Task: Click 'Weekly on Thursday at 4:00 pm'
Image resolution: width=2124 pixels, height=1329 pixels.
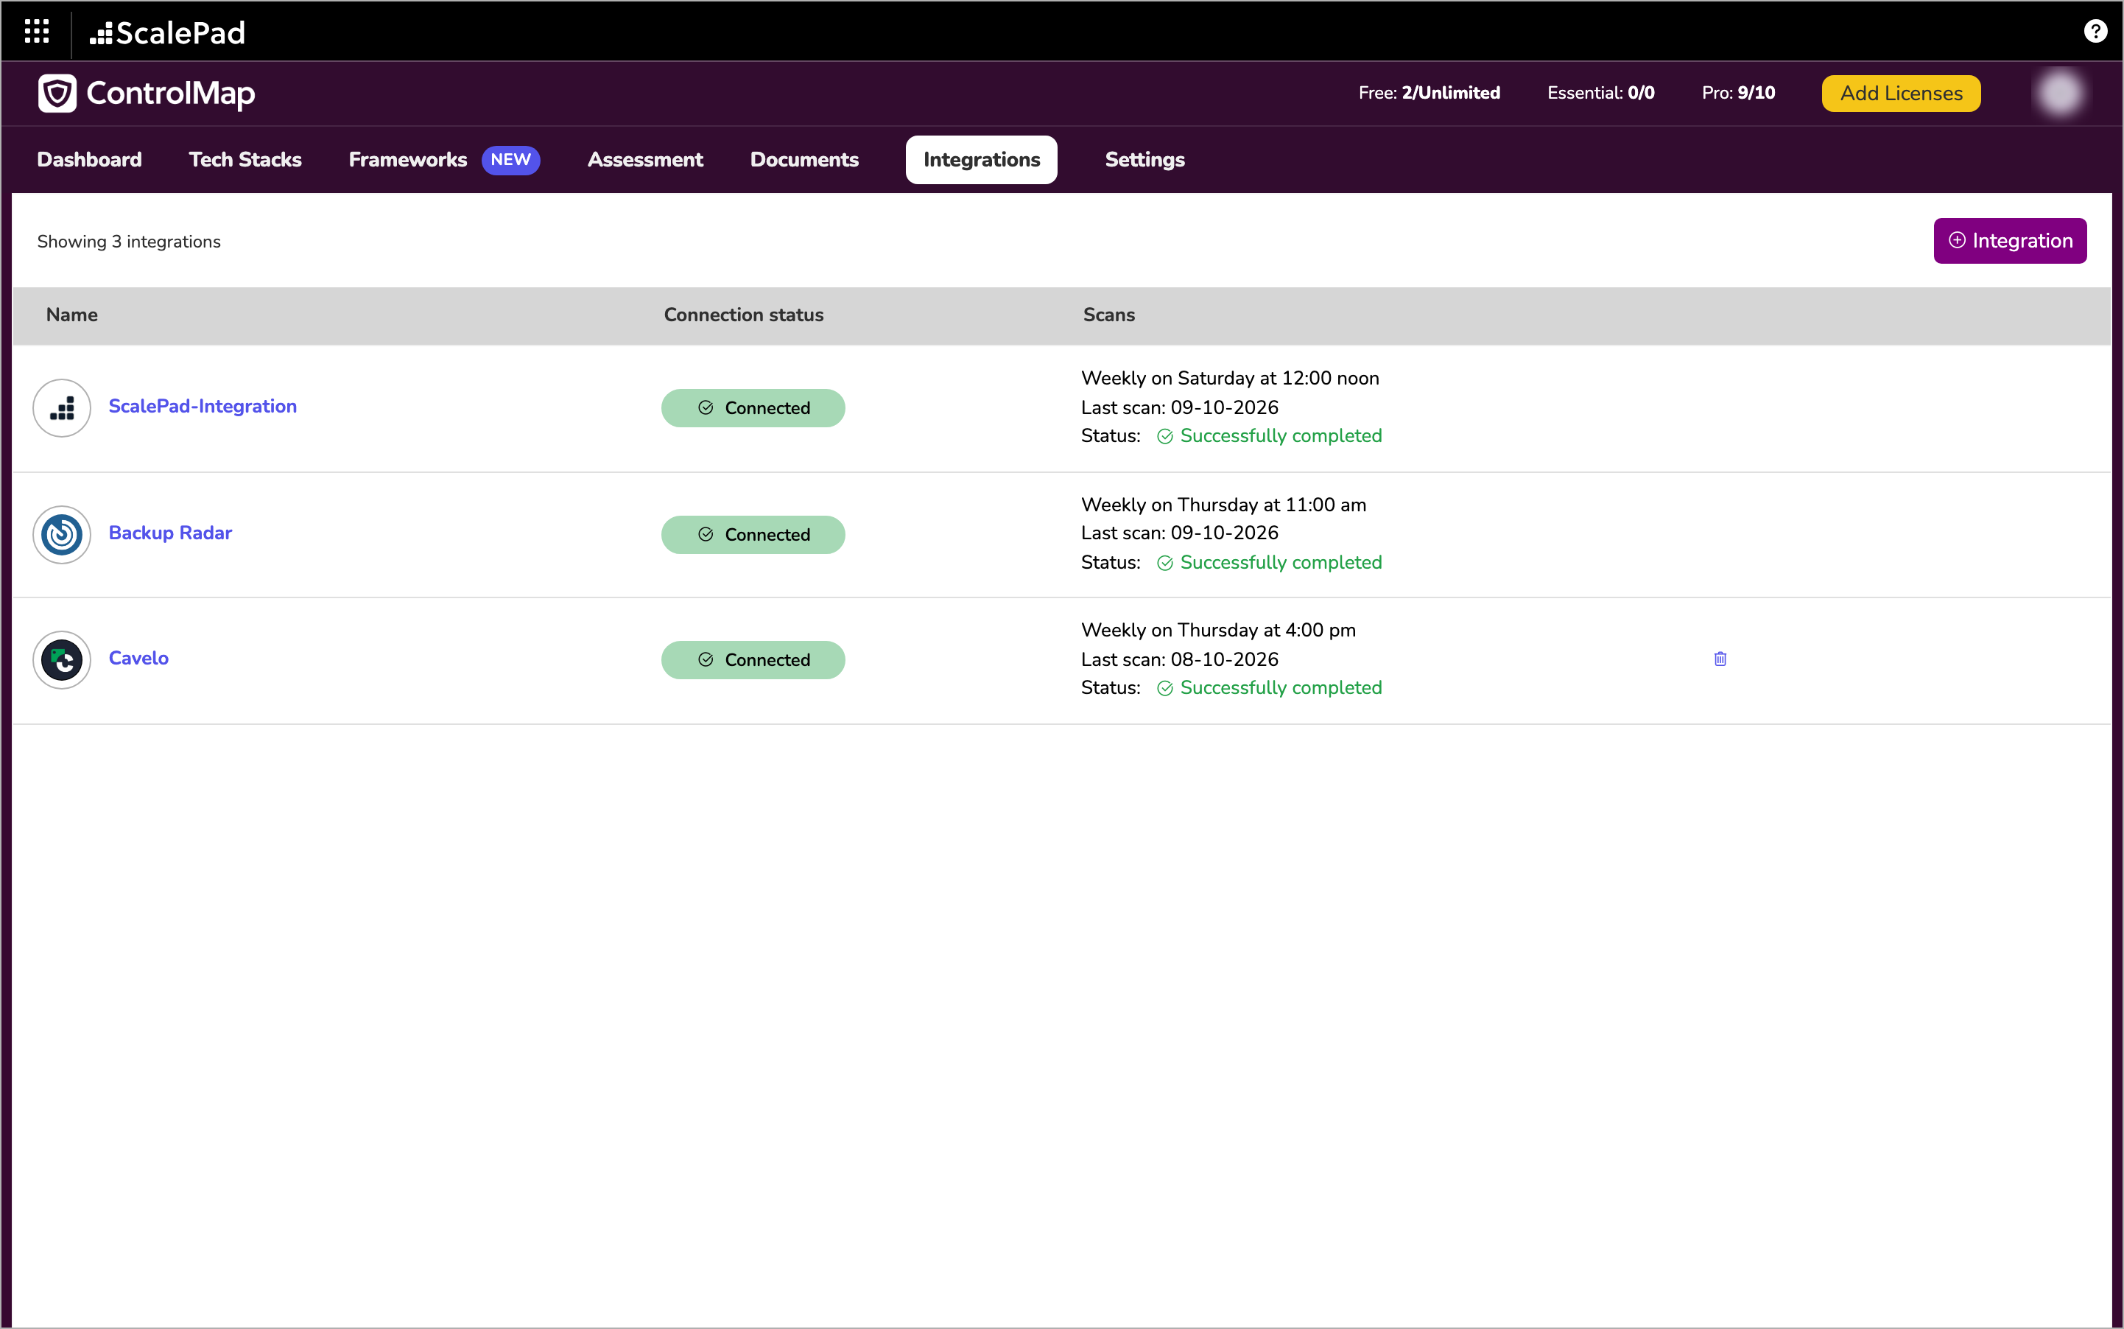Action: [x=1218, y=630]
